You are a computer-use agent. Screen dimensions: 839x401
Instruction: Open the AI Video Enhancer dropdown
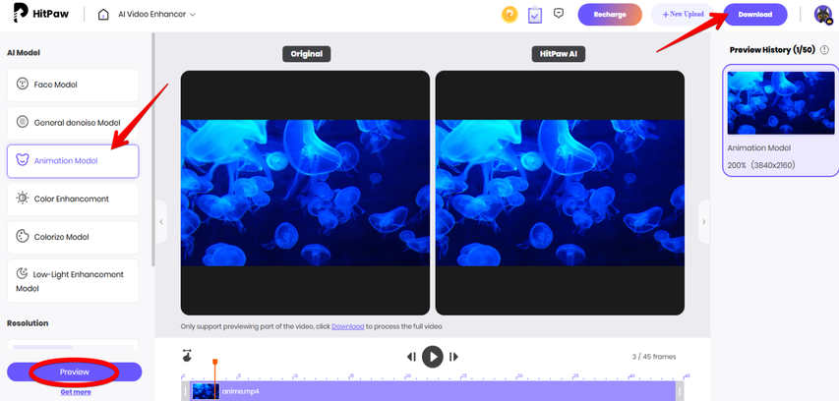(x=156, y=15)
